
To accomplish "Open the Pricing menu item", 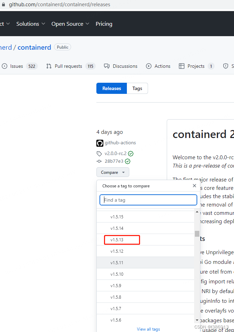I will pos(104,24).
